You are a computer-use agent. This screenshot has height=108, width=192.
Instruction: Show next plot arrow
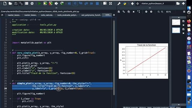[x=151, y=12]
